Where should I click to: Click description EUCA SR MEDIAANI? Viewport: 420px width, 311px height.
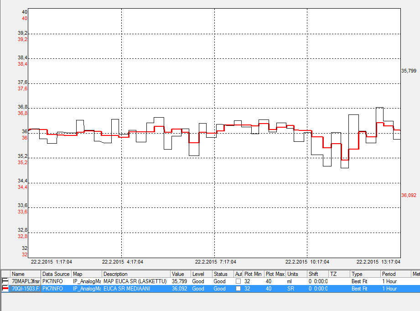coord(127,289)
